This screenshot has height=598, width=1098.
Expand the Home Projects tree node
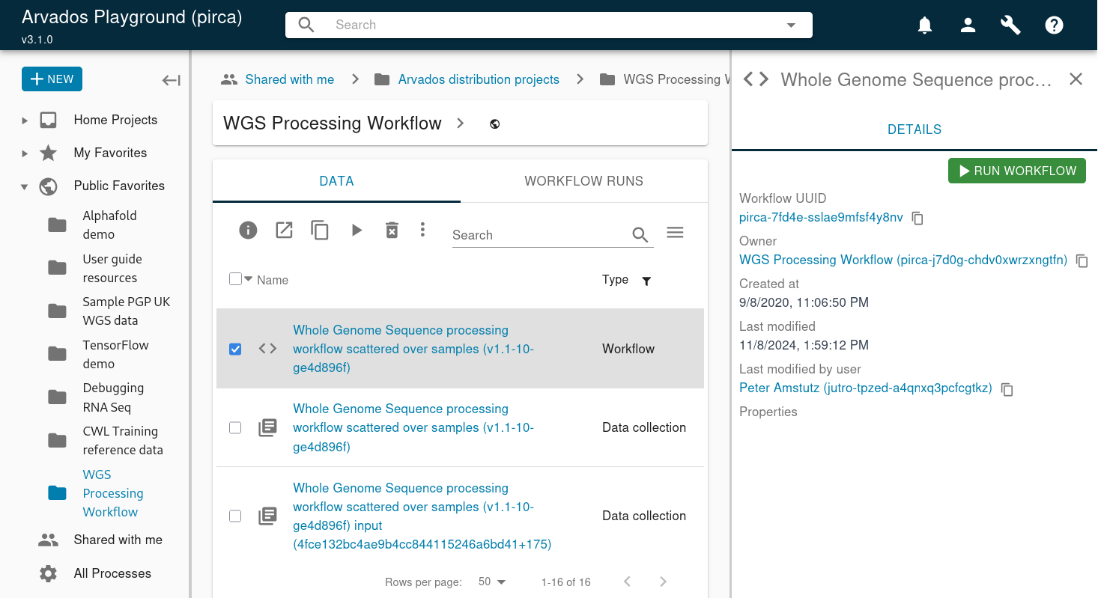25,120
